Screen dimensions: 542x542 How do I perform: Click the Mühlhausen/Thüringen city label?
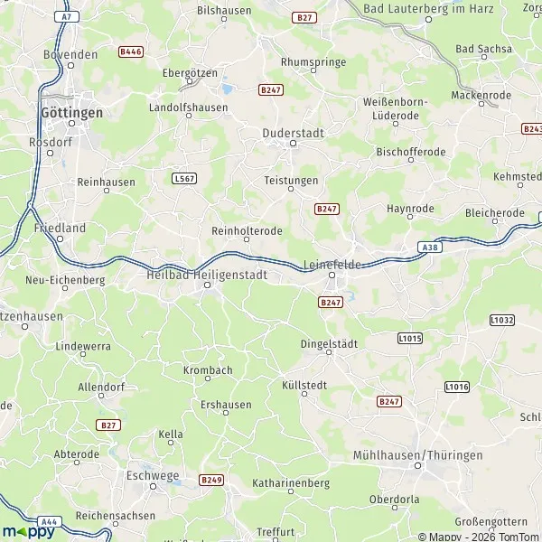tap(417, 455)
